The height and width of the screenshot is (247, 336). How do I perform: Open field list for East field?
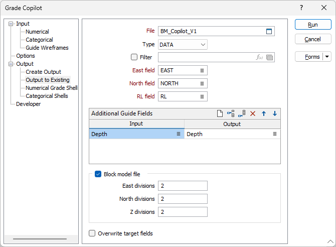202,70
